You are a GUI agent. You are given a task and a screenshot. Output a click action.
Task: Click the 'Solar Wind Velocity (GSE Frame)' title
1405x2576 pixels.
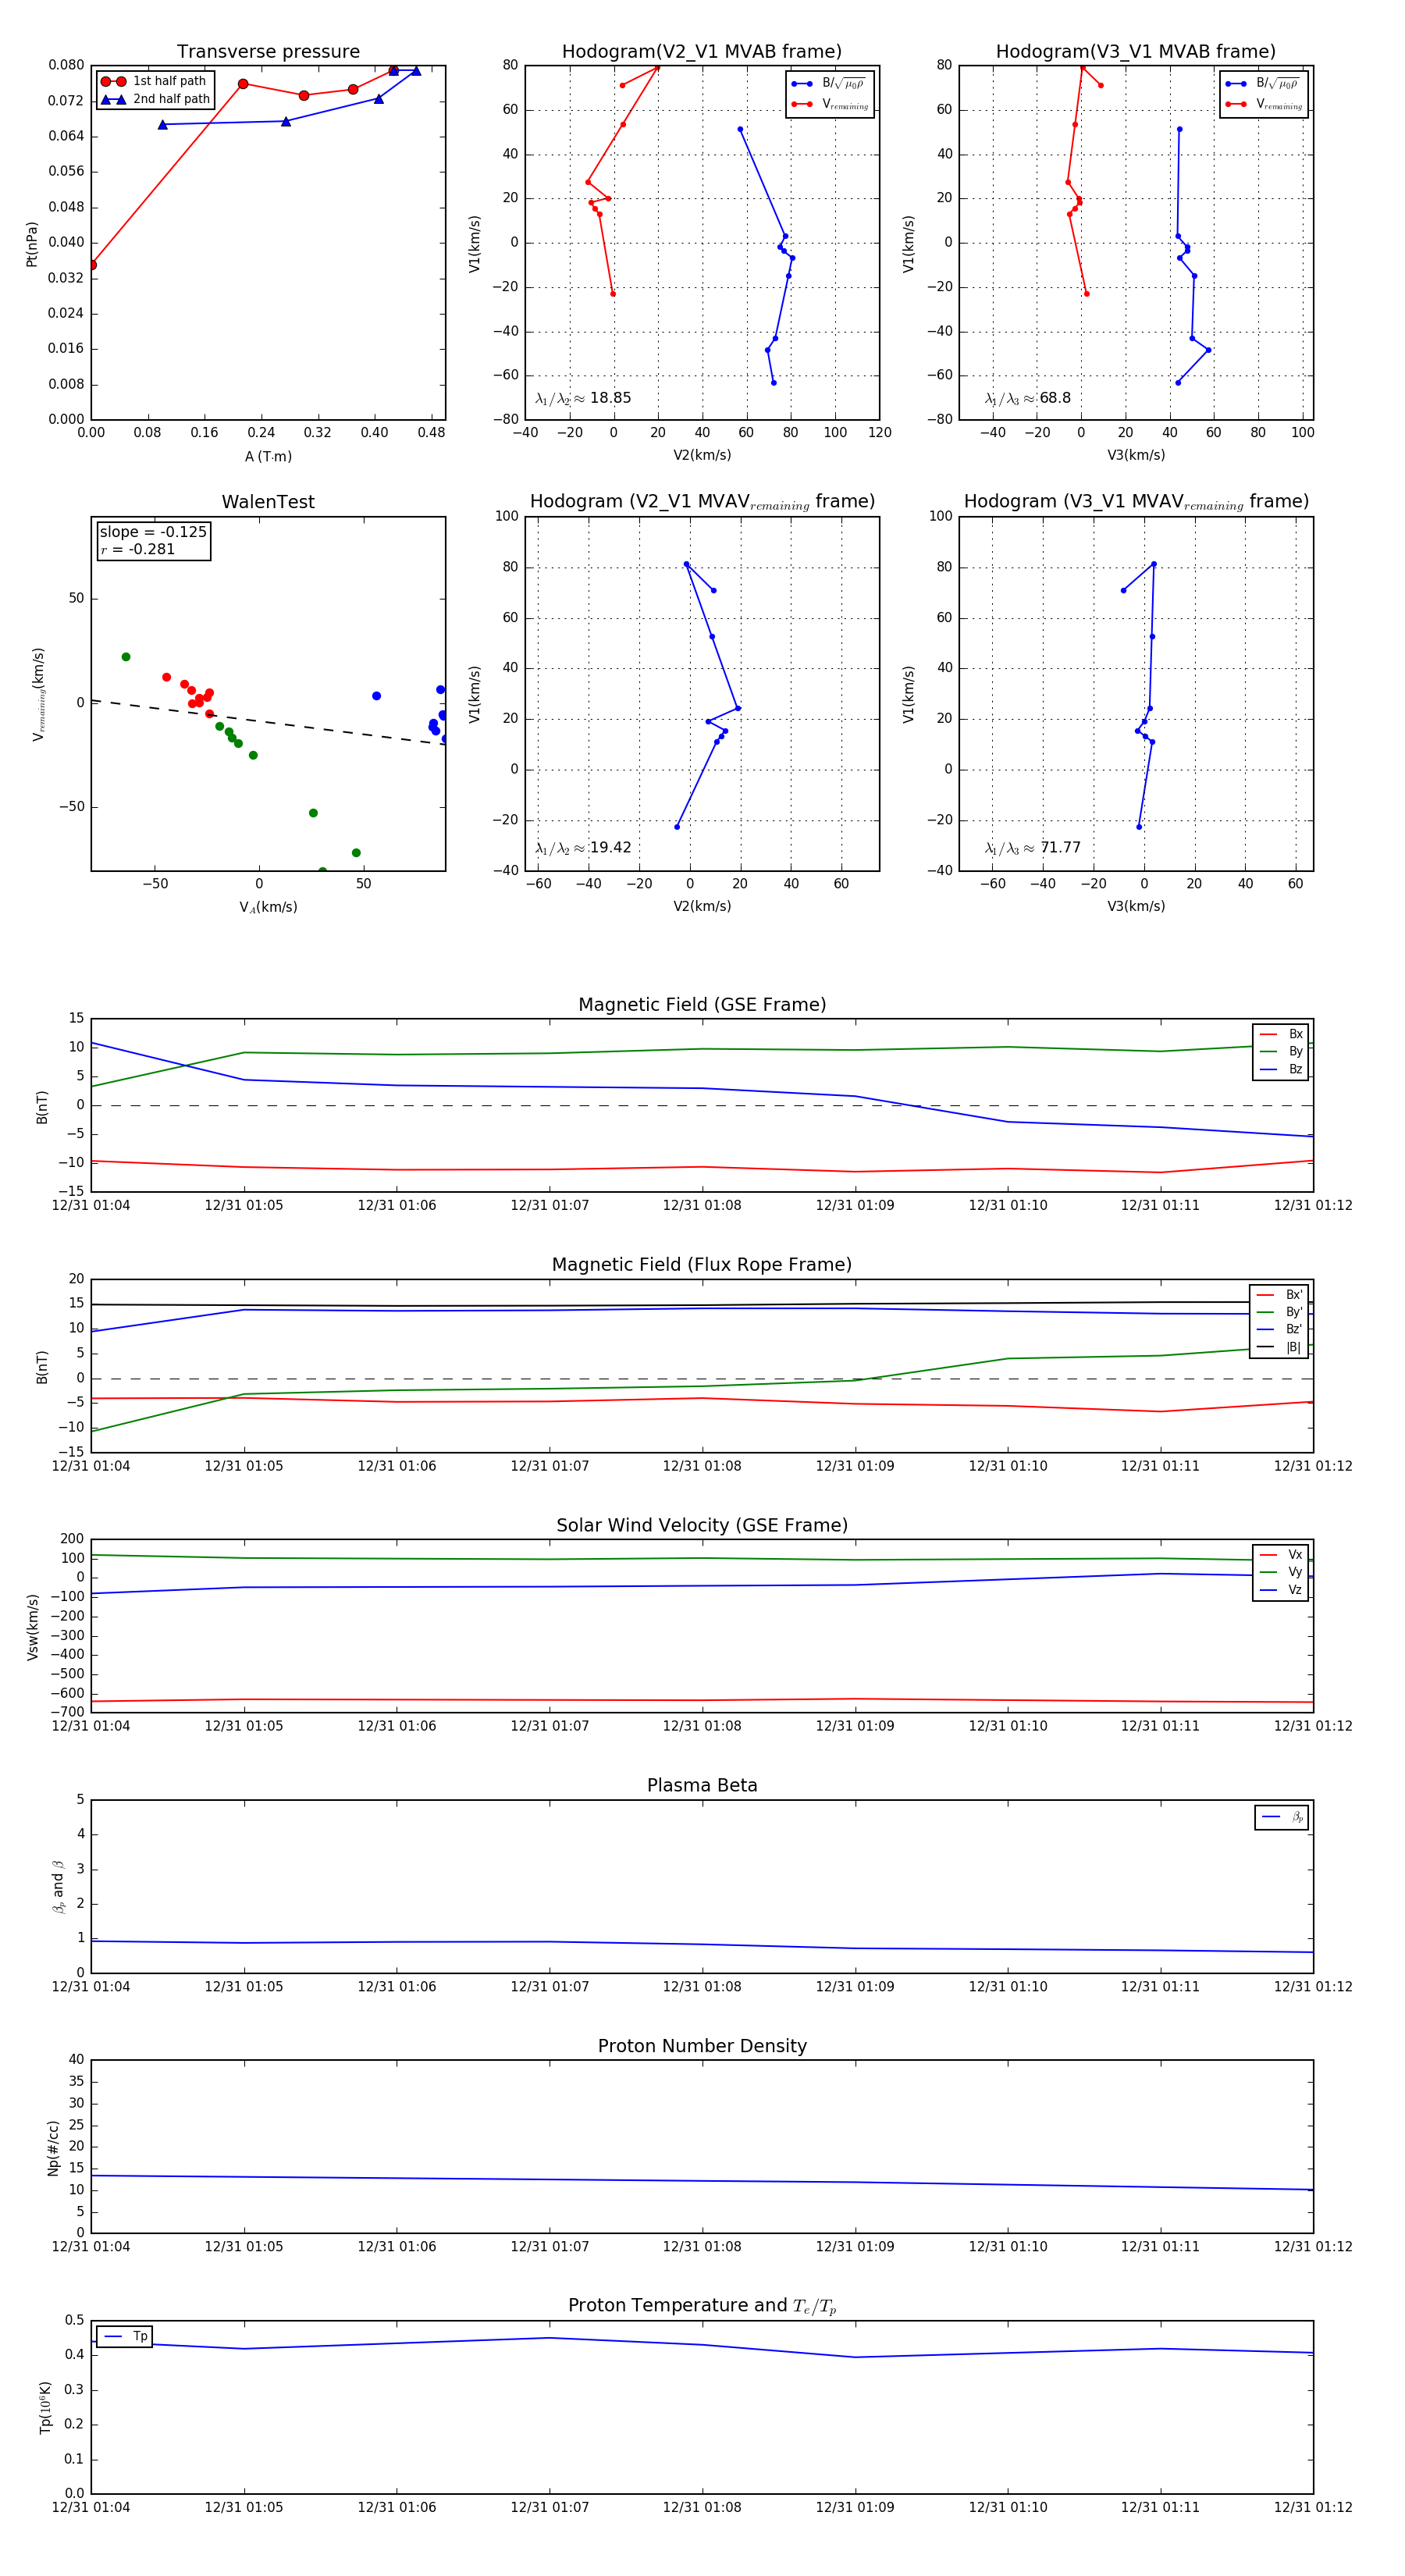click(x=702, y=1525)
